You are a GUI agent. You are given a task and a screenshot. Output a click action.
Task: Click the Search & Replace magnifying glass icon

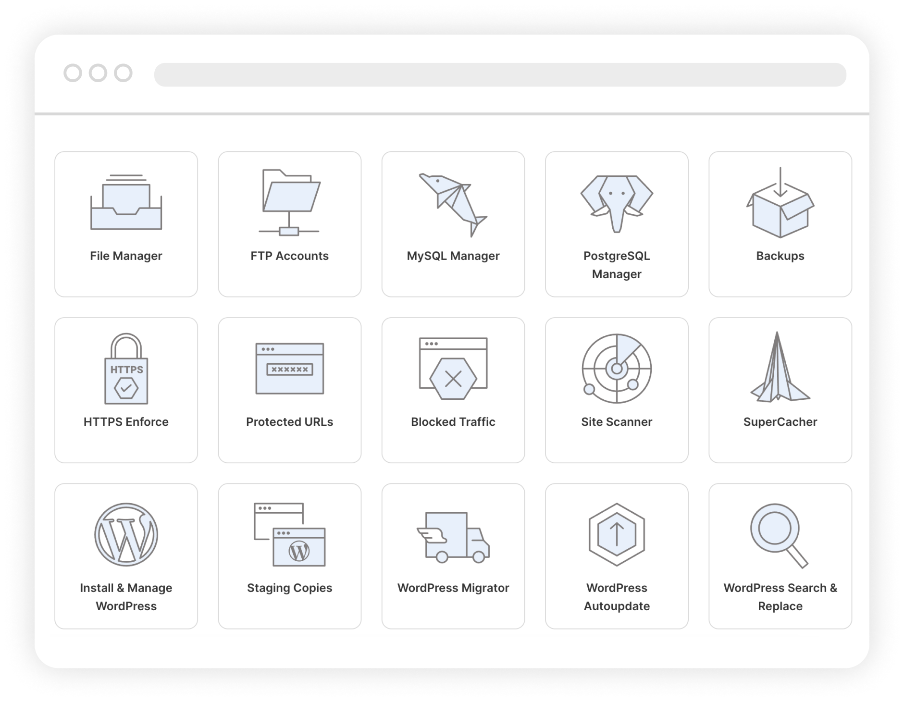(779, 535)
